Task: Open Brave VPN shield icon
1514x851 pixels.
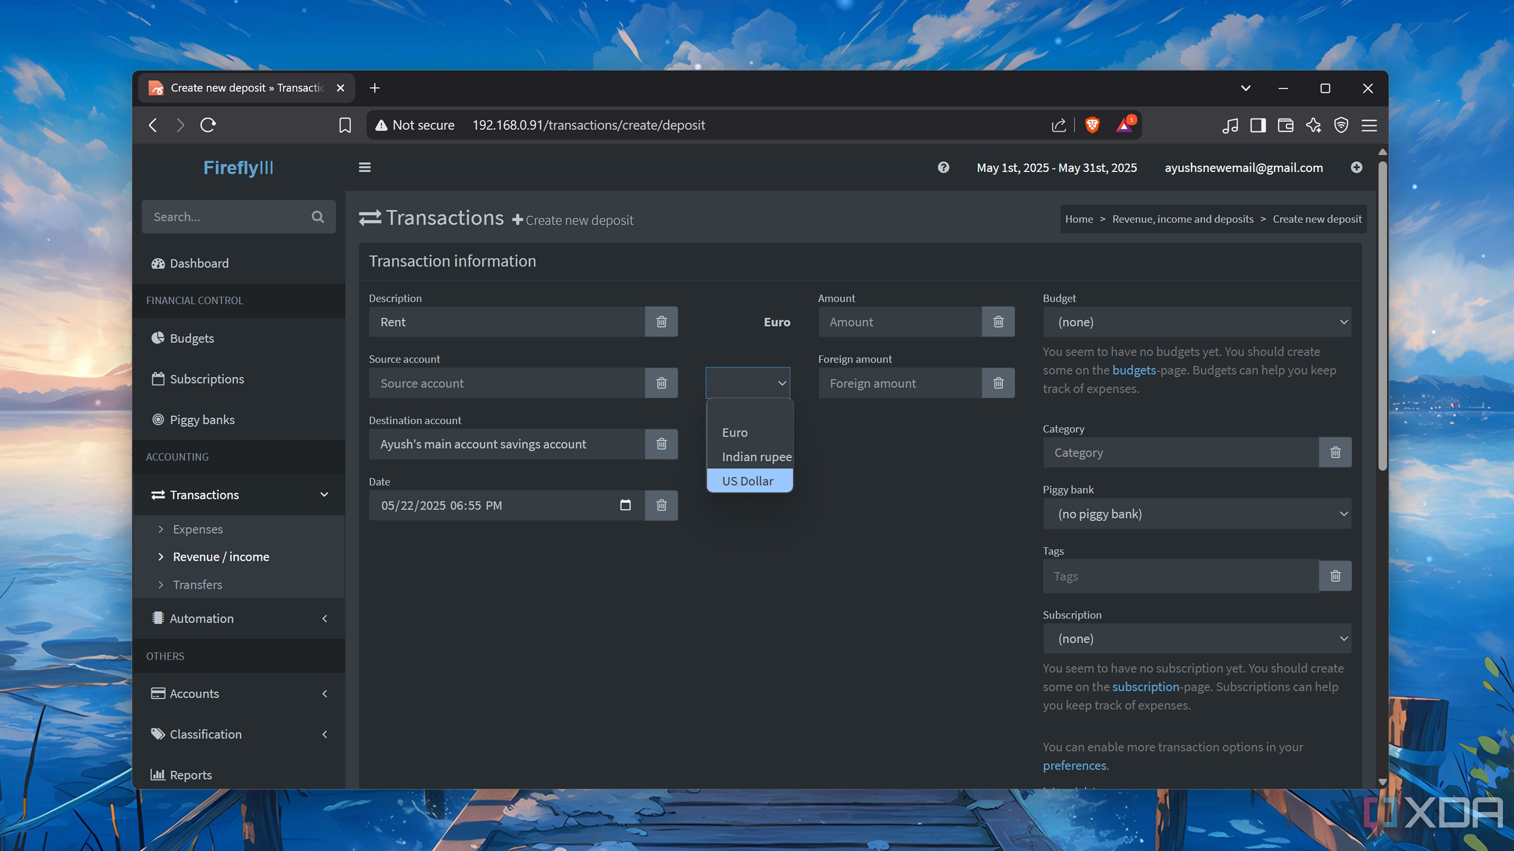Action: coord(1341,125)
